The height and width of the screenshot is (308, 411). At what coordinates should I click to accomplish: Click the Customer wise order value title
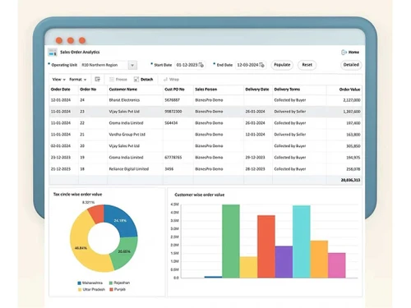[200, 195]
